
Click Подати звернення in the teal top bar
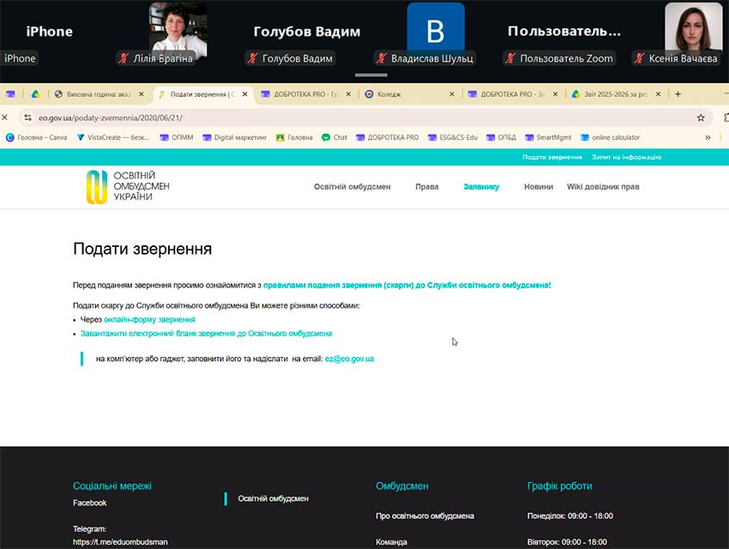coord(551,157)
